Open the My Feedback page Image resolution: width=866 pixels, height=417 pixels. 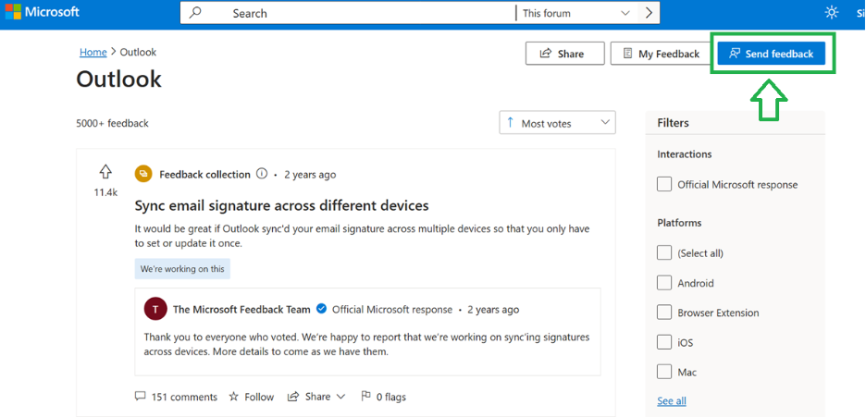coord(659,54)
